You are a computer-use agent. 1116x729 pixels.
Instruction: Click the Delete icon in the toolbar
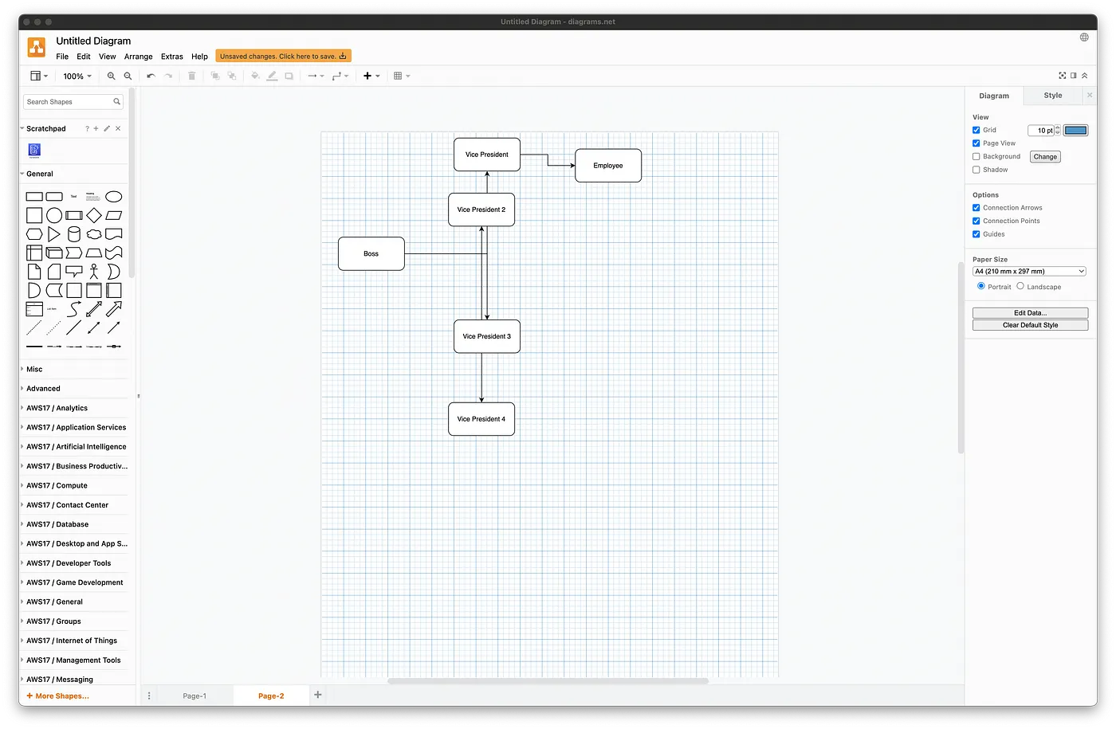pos(191,76)
